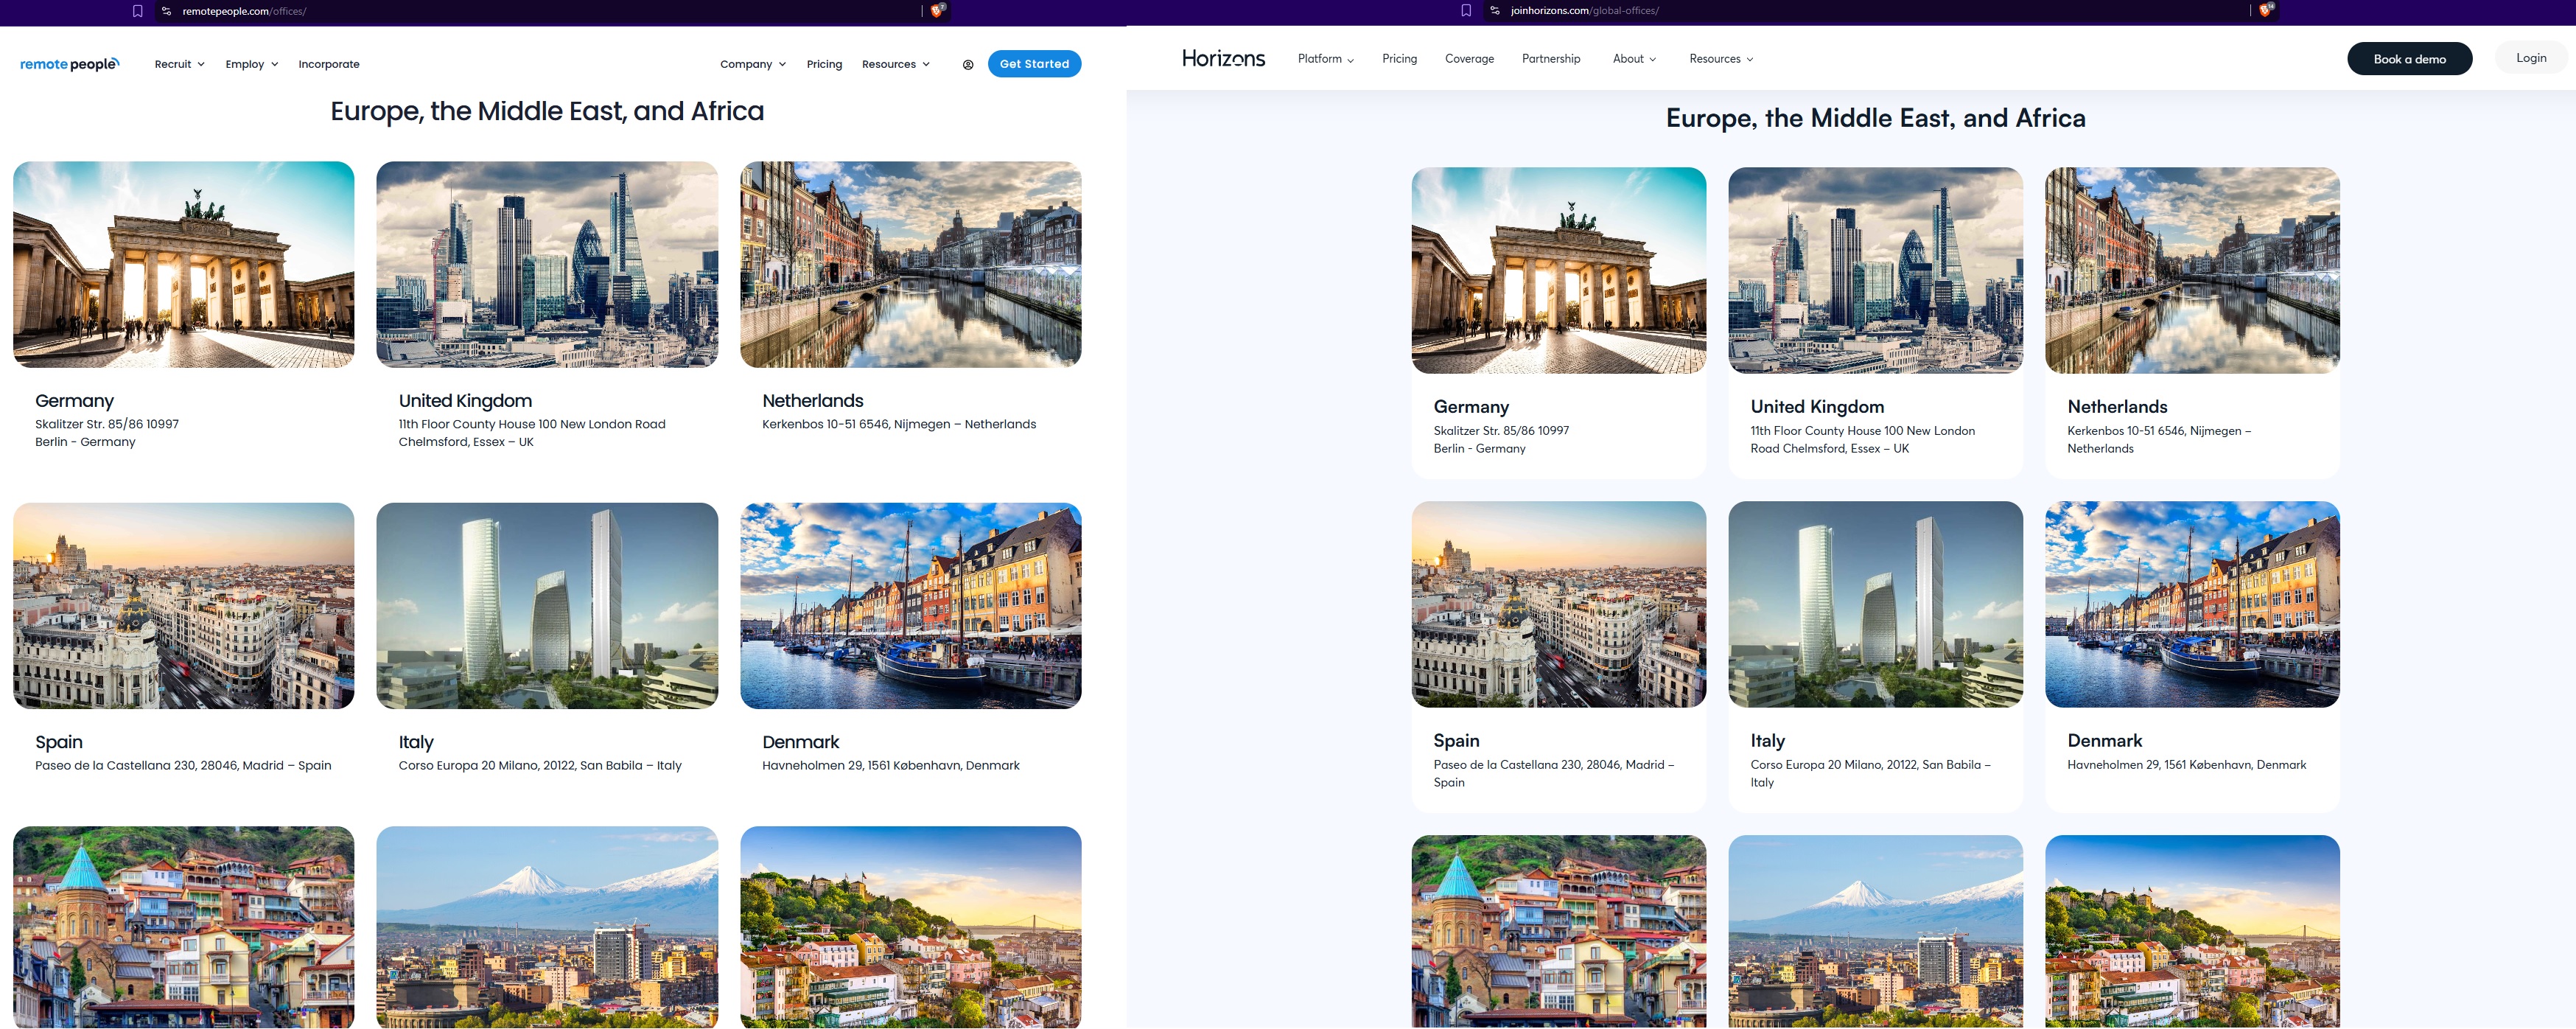Open Germany card image on Horizons
Viewport: 2576px width, 1029px height.
point(1558,270)
